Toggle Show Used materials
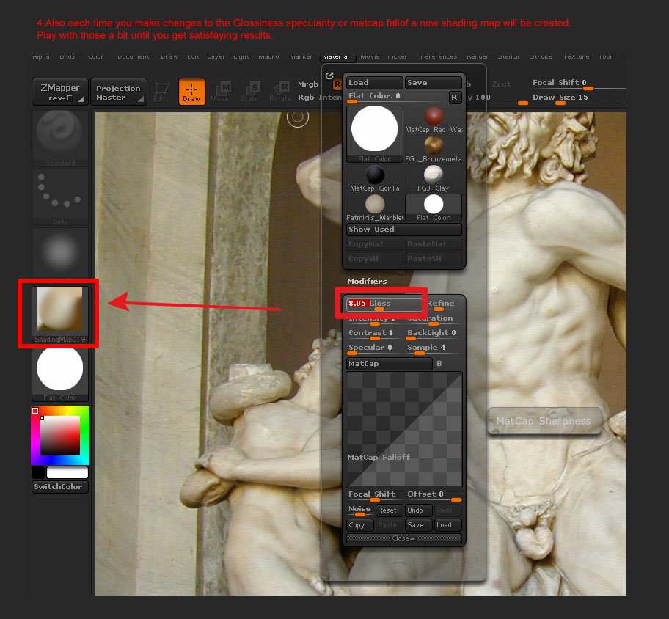 pyautogui.click(x=403, y=230)
